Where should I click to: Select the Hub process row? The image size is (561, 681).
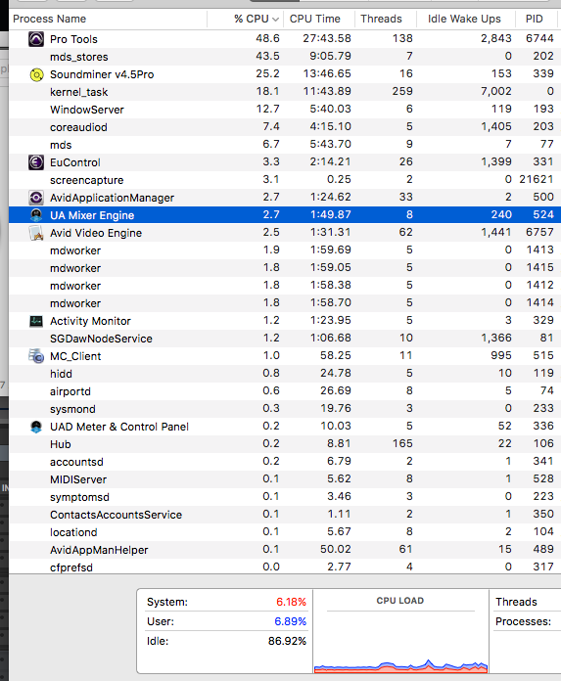coord(285,444)
